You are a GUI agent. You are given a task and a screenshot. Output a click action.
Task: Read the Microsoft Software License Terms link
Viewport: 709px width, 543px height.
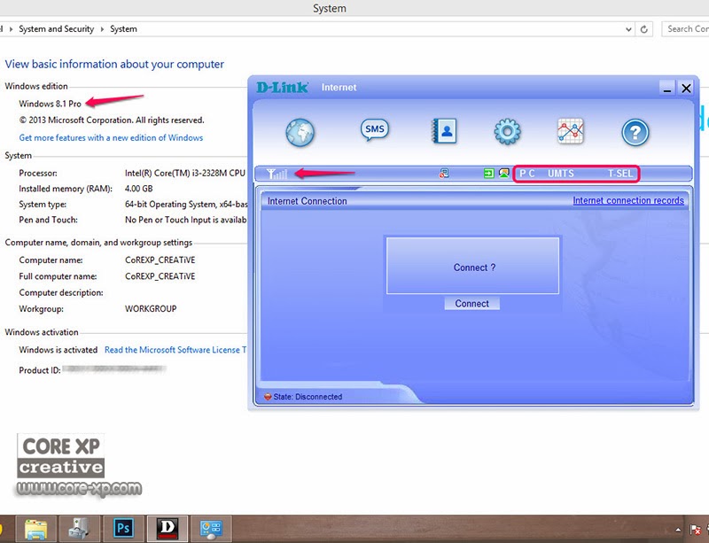[175, 350]
